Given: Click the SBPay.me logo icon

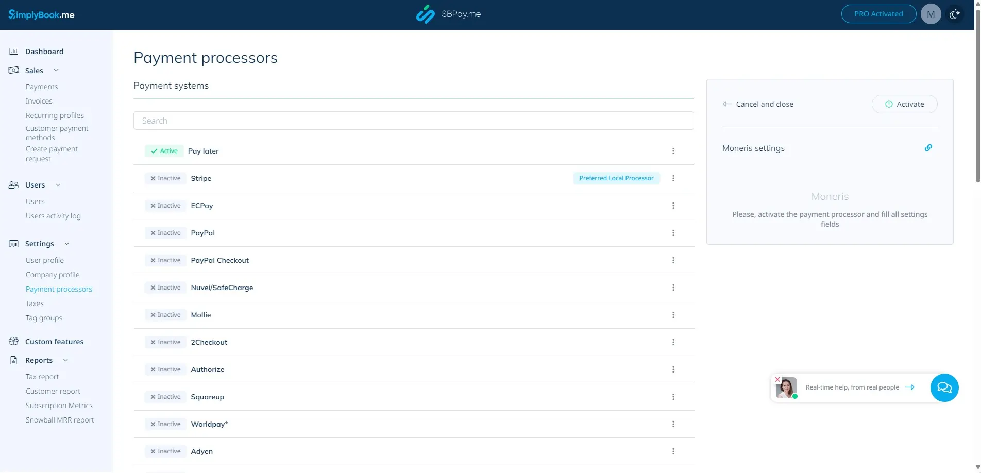Looking at the screenshot, I should pos(426,14).
